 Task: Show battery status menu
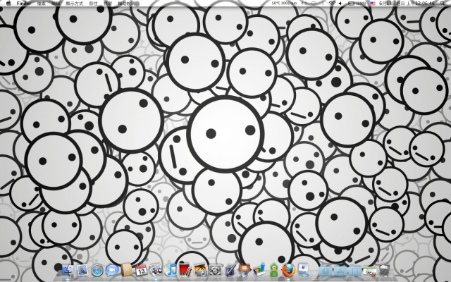pyautogui.click(x=357, y=3)
